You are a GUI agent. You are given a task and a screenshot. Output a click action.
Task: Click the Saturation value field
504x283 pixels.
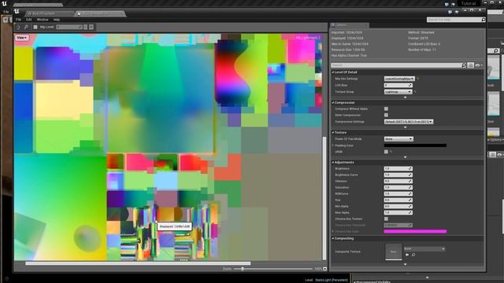(x=398, y=187)
